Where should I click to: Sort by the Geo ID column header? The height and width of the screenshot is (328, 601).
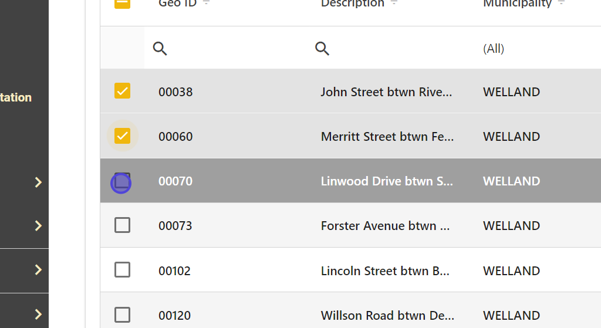[177, 4]
